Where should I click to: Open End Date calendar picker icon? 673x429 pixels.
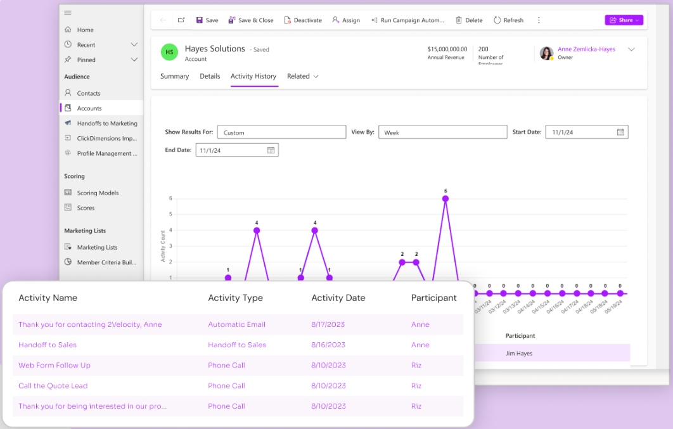[271, 150]
